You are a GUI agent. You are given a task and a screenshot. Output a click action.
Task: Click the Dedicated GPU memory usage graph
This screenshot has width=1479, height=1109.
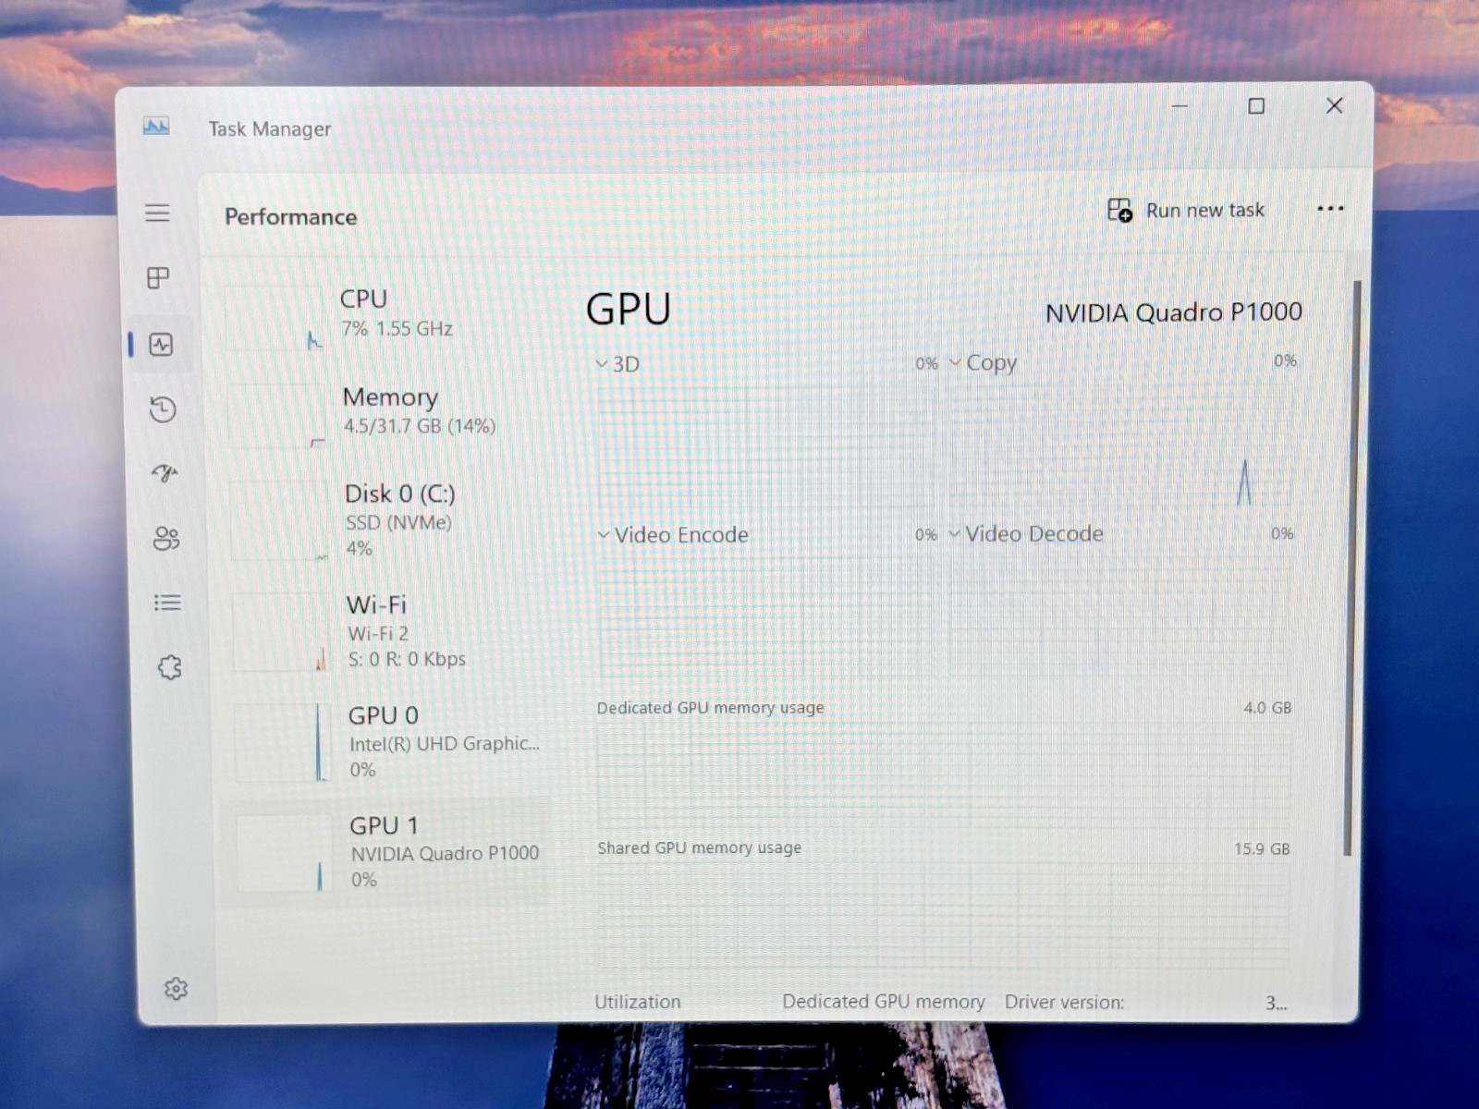coord(944,774)
